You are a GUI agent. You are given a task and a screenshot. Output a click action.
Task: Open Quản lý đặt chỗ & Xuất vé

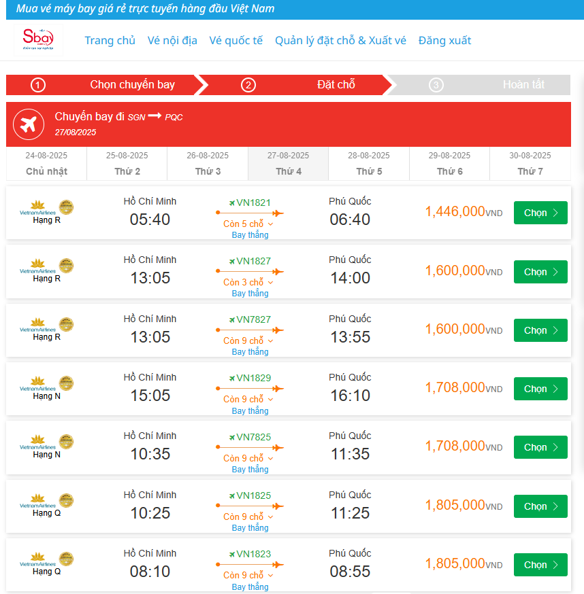pyautogui.click(x=340, y=40)
